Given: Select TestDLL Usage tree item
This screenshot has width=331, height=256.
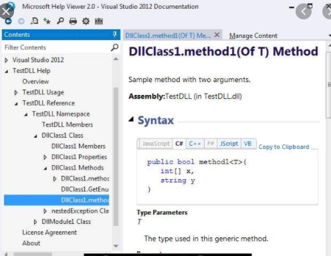Looking at the screenshot, I should (x=43, y=92).
